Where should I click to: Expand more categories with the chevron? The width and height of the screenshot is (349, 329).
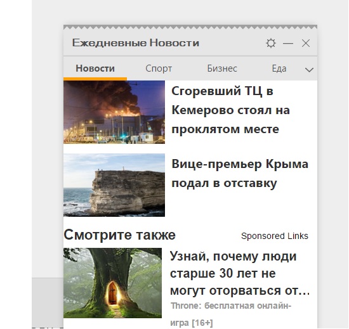click(x=309, y=70)
